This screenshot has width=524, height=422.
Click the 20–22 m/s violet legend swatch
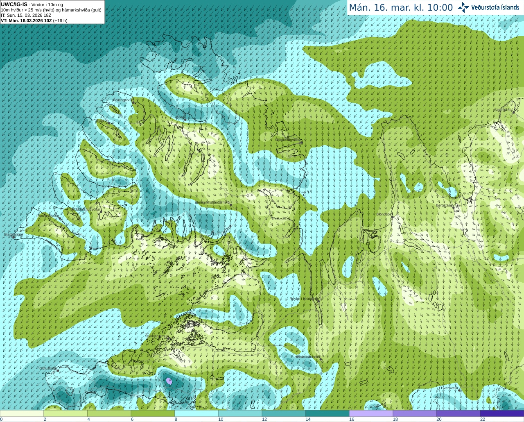pos(458,413)
